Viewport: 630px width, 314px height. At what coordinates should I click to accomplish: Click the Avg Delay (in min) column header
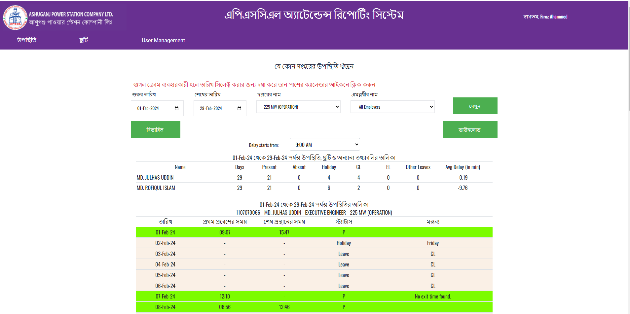pyautogui.click(x=462, y=167)
